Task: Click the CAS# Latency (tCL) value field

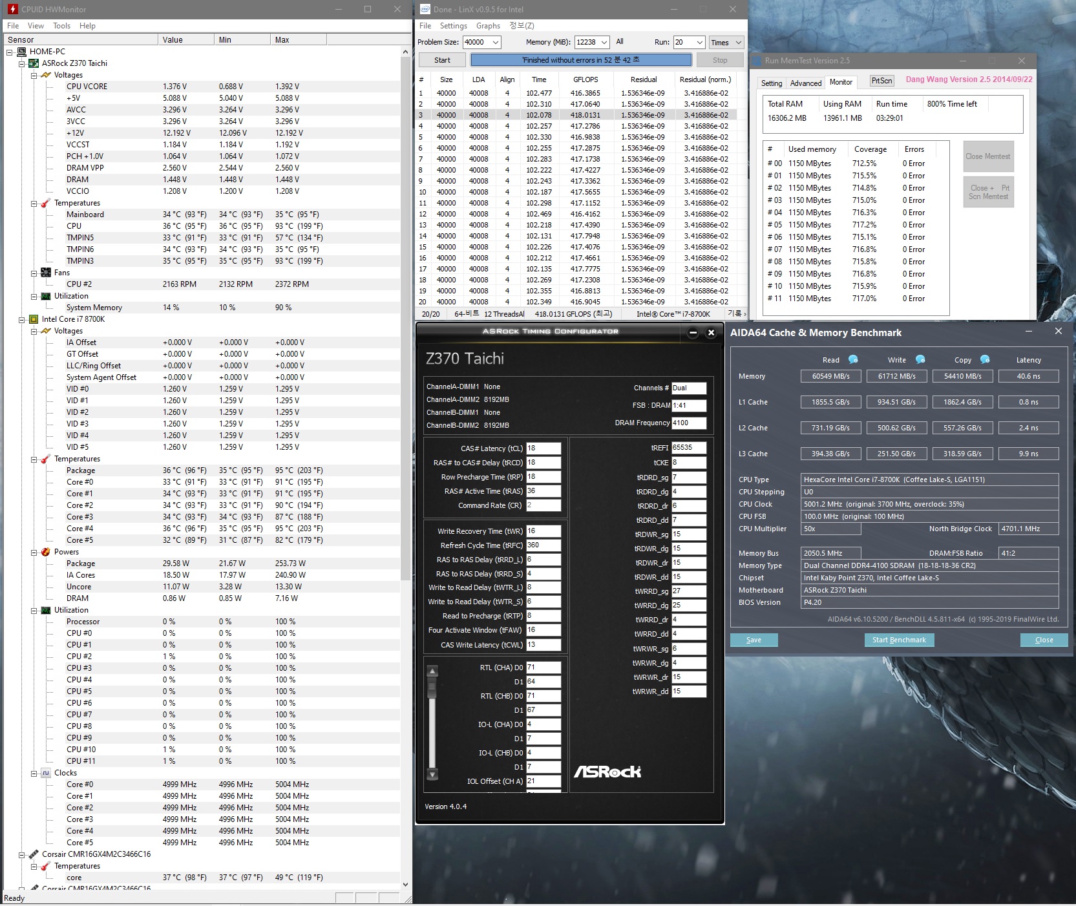Action: [543, 448]
